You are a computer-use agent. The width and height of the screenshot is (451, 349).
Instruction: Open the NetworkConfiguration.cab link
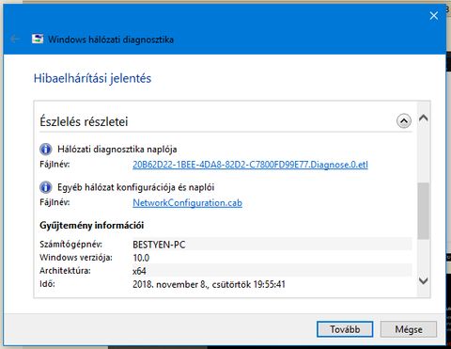pos(187,203)
